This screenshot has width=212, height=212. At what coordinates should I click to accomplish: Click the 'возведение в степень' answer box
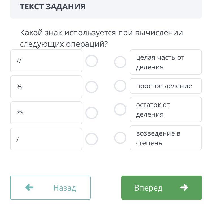166,138
